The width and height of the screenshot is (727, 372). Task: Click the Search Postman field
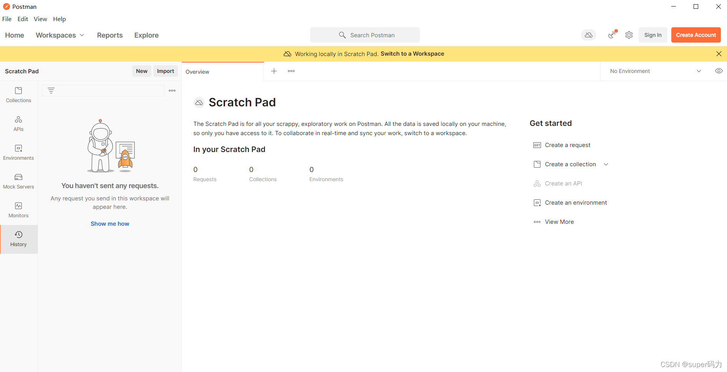(365, 35)
